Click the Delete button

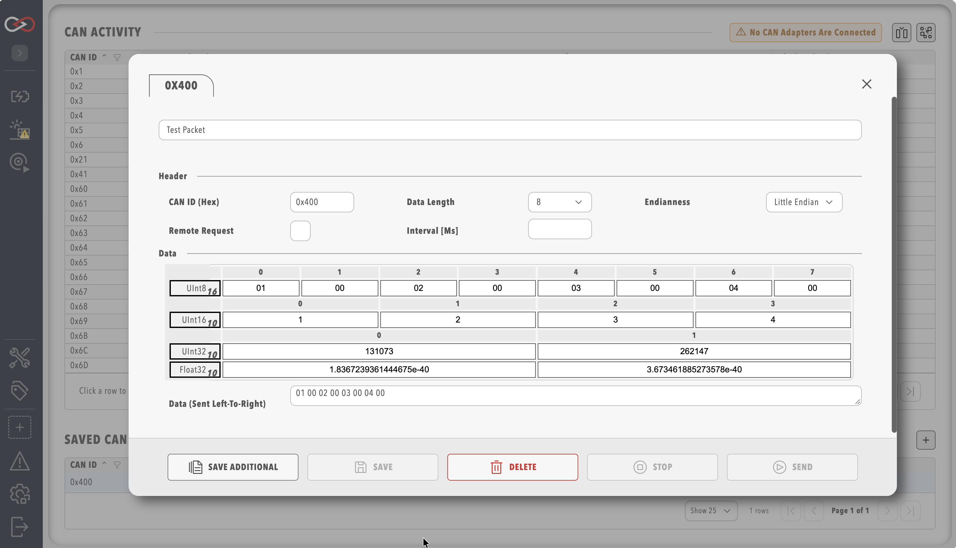pos(512,467)
